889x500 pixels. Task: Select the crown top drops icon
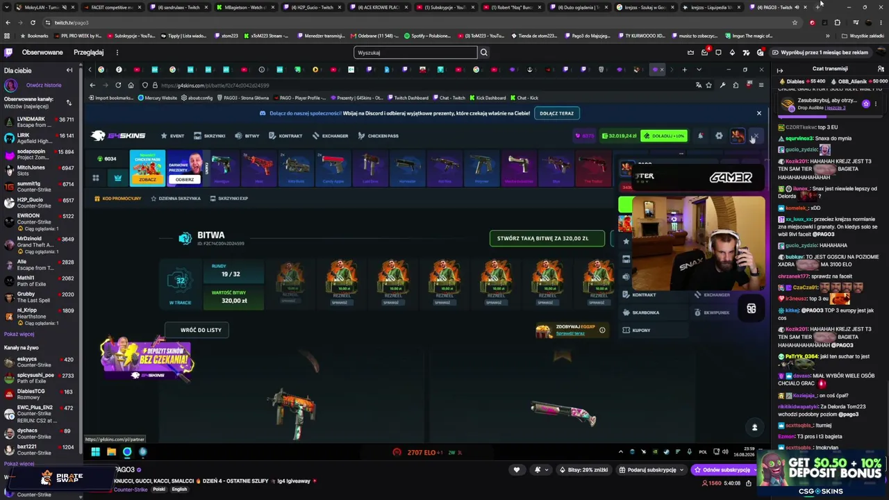click(118, 178)
